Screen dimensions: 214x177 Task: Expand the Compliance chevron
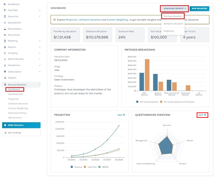pyautogui.click(x=40, y=65)
